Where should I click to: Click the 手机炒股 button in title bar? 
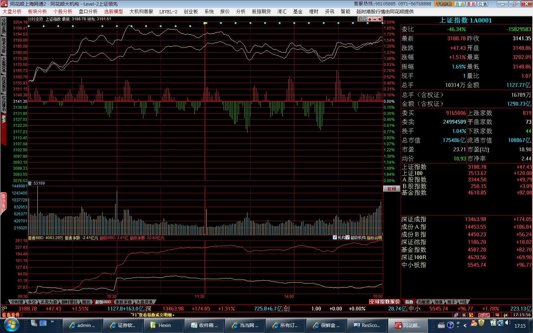[x=444, y=4]
